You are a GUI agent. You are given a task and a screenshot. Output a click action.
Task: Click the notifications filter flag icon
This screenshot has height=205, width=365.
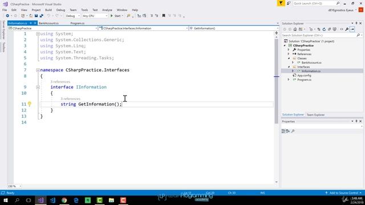(281, 3)
